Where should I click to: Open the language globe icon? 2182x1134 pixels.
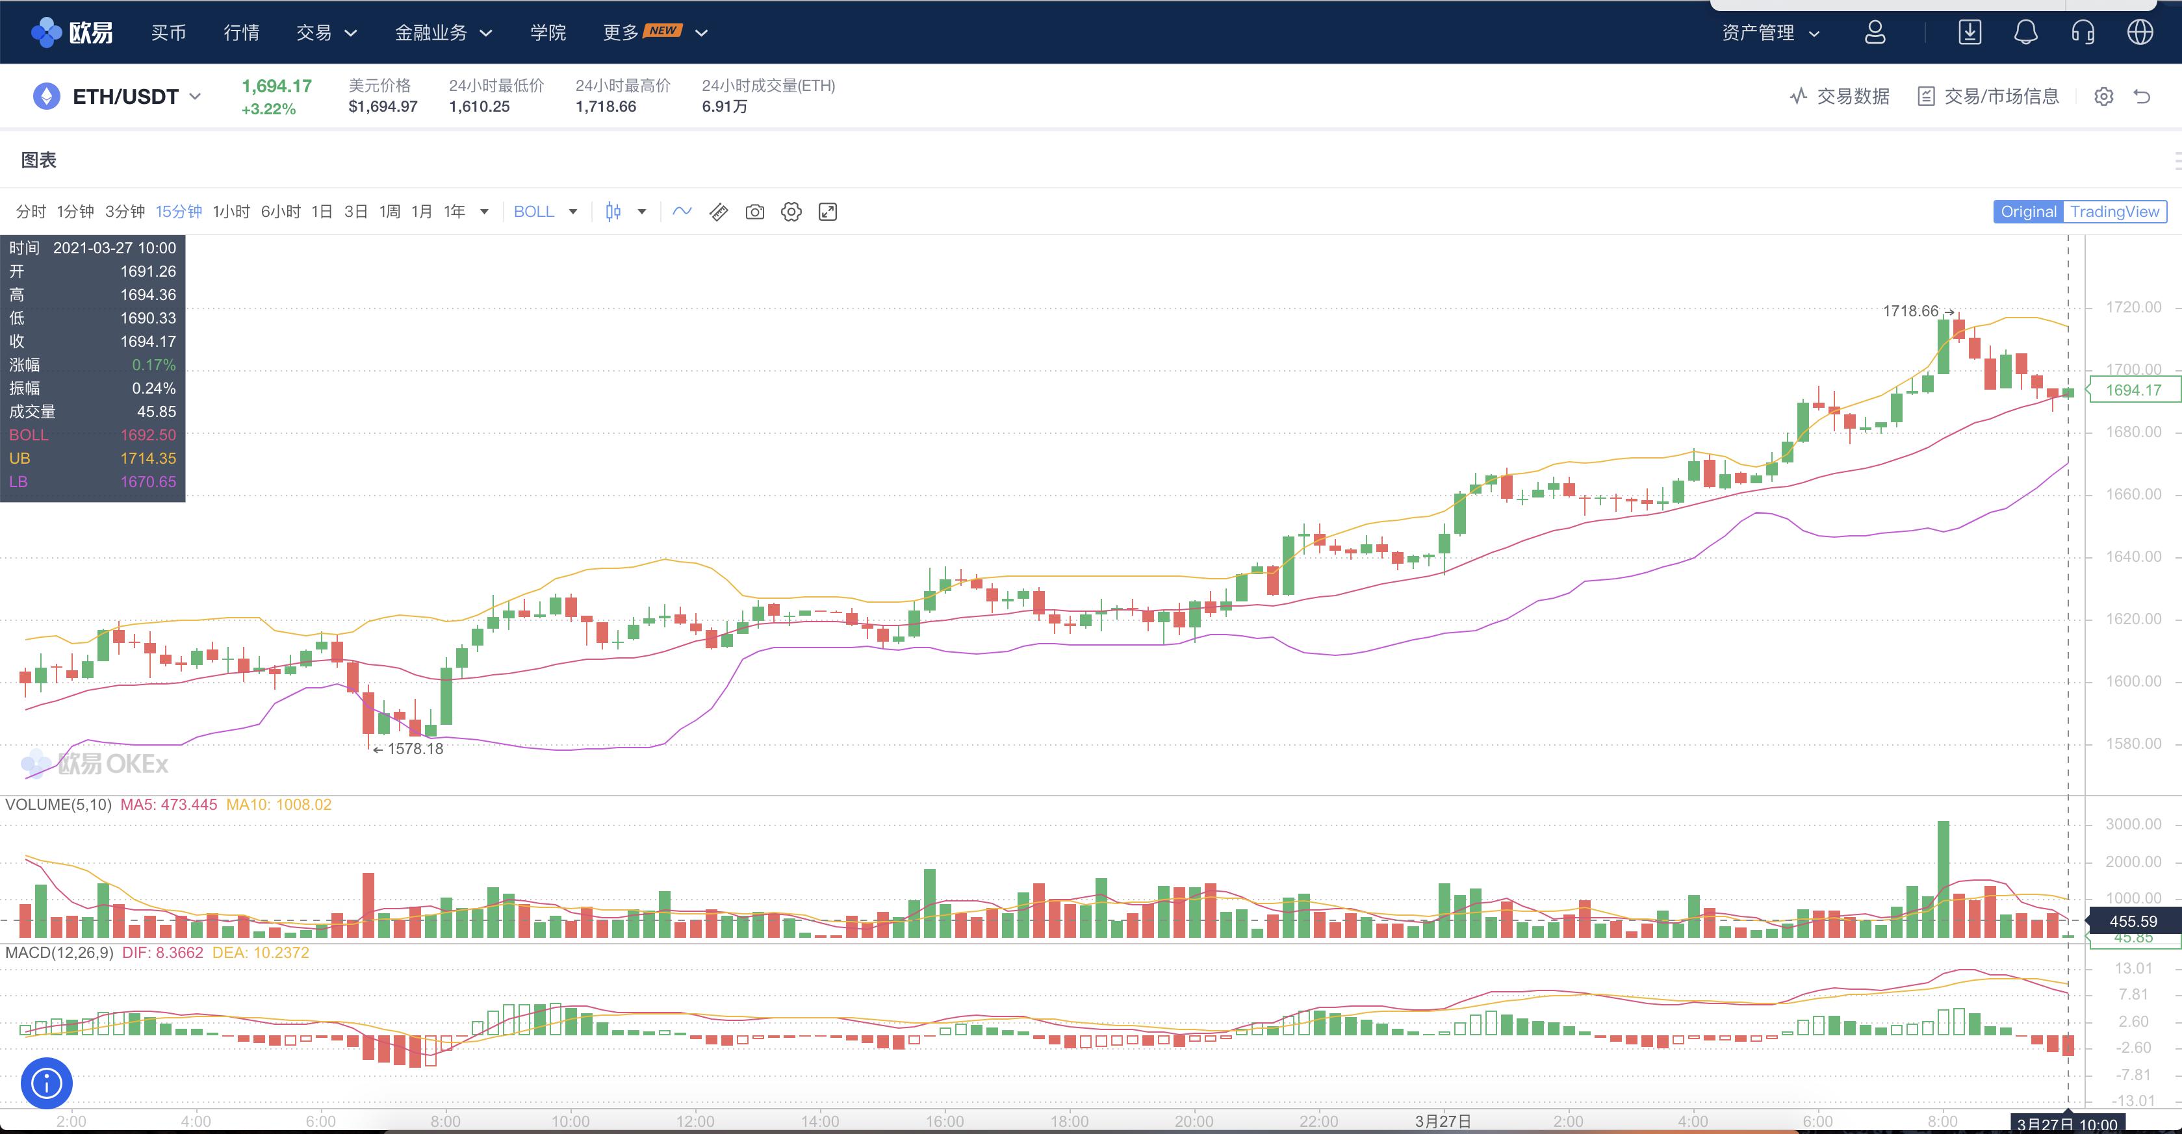pos(2140,32)
